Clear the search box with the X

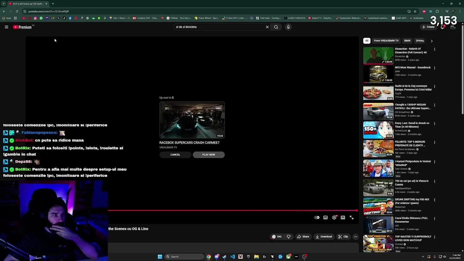pos(267,27)
